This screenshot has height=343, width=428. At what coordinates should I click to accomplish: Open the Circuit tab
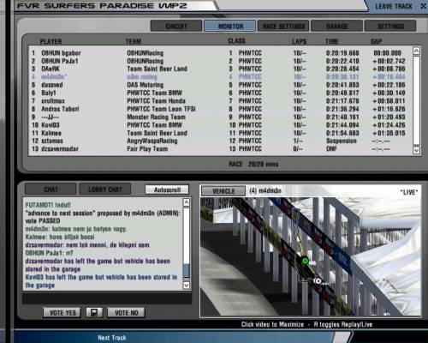176,27
